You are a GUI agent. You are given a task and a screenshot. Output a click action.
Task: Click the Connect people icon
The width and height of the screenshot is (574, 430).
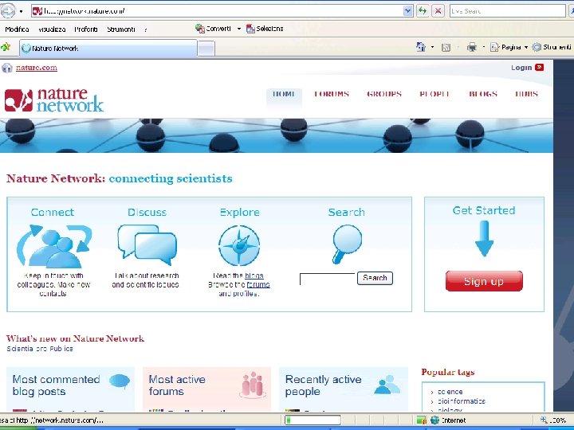(54, 246)
